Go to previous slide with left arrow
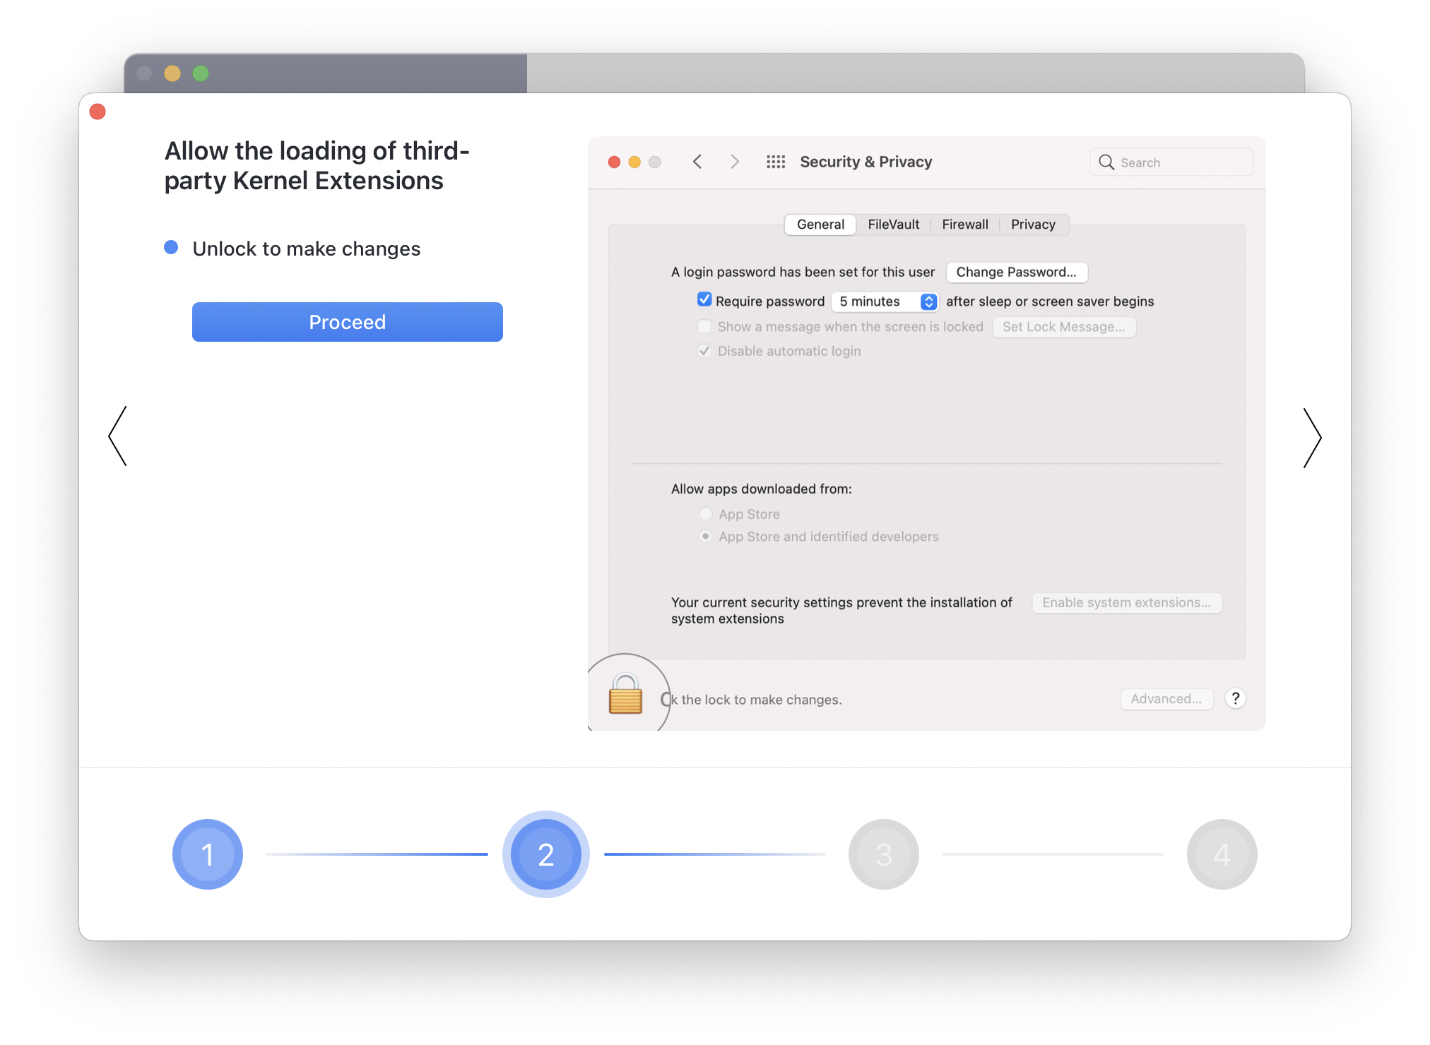The width and height of the screenshot is (1430, 1045). 118,436
